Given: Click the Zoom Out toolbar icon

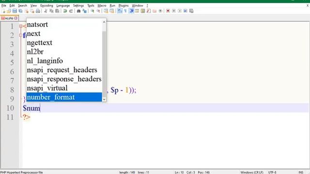Looking at the screenshot, I should pyautogui.click(x=98, y=11).
